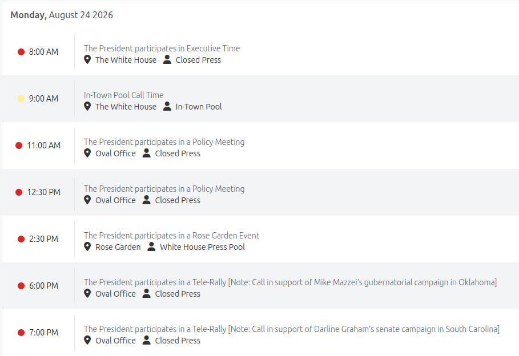Click the red dot beside 8:00 AM
This screenshot has width=519, height=356.
click(x=21, y=52)
